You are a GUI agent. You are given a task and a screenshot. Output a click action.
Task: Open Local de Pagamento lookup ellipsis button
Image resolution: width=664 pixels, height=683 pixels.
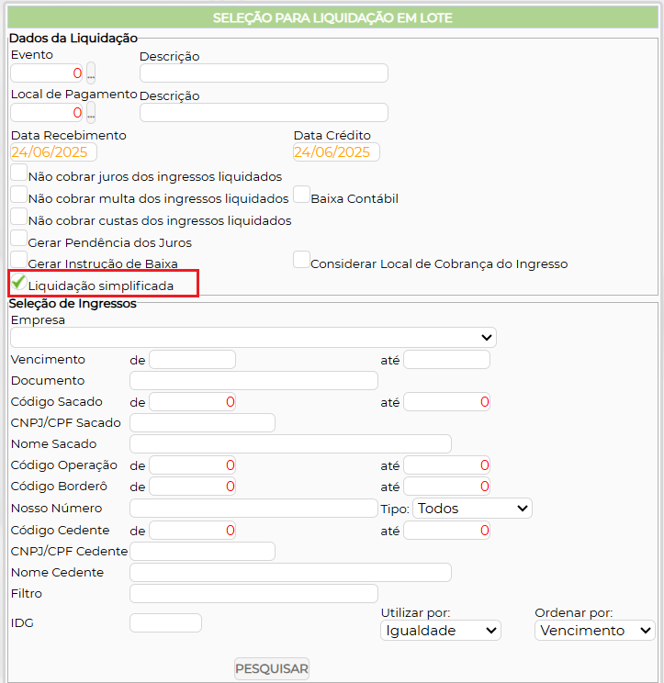[x=91, y=112]
